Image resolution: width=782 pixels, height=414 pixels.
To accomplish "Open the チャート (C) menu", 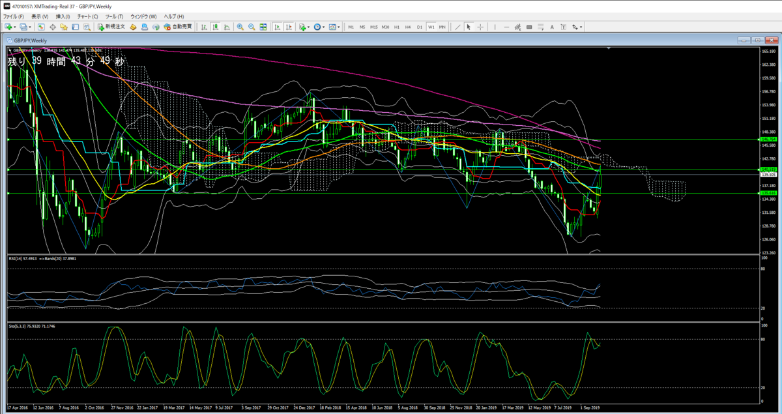I will (87, 16).
